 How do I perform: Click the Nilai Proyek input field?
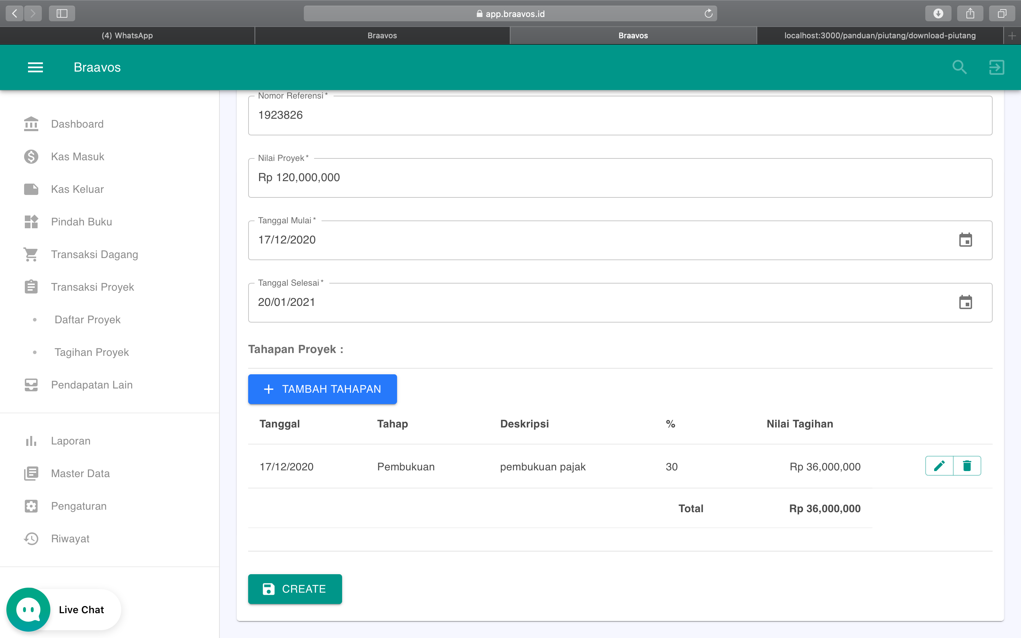620,178
